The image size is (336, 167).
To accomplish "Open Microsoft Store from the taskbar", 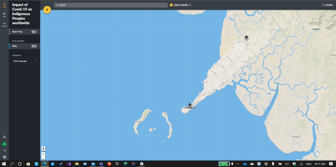I will [28, 164].
